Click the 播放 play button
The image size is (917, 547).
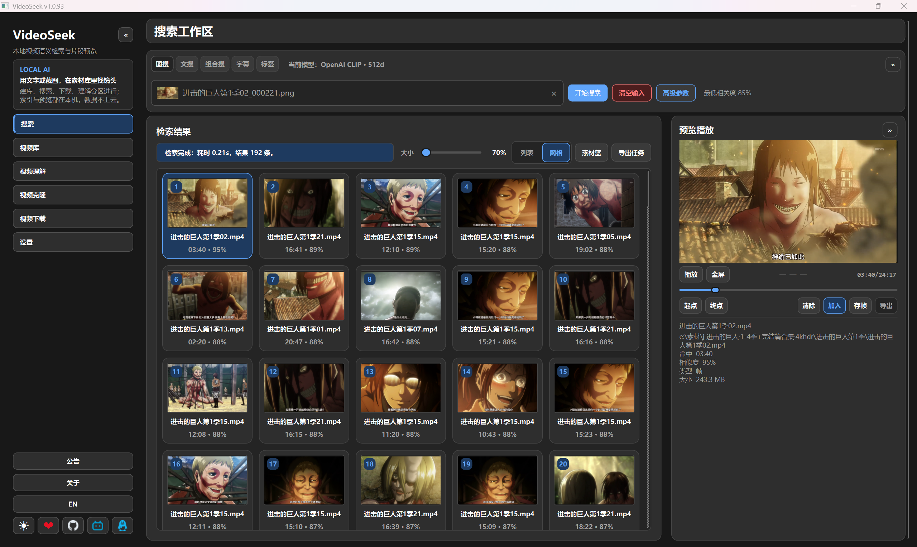[x=691, y=275]
